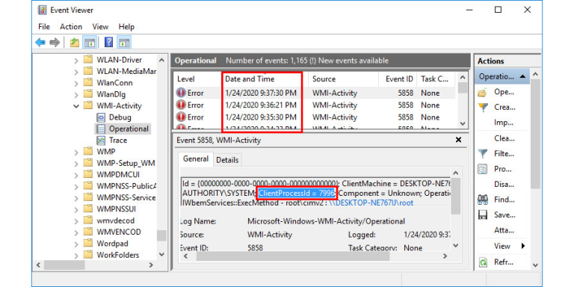Screen dimensions: 574x287
Task: Click the Find binoculars icon
Action: click(483, 200)
